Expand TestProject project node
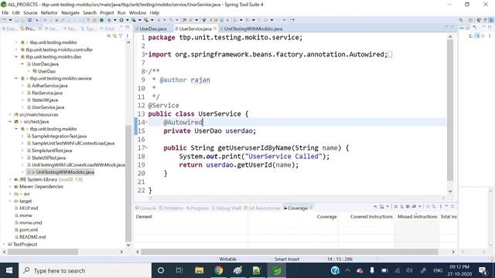Screen dimensions: 495x278 tap(3, 244)
